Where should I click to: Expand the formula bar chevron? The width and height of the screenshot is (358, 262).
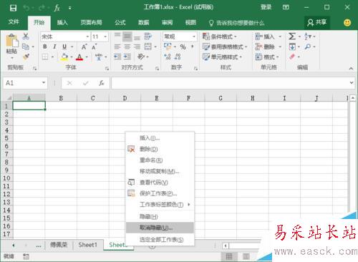tap(352, 82)
